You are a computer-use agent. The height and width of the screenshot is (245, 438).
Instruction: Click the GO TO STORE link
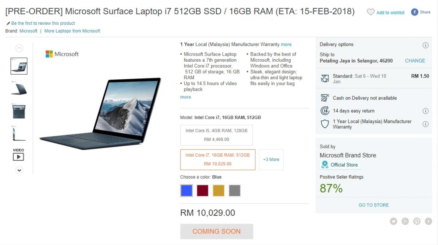point(373,205)
